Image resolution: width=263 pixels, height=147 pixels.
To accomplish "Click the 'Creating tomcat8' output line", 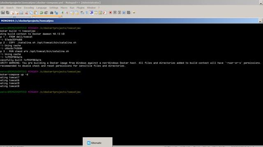I will [x=10, y=86].
